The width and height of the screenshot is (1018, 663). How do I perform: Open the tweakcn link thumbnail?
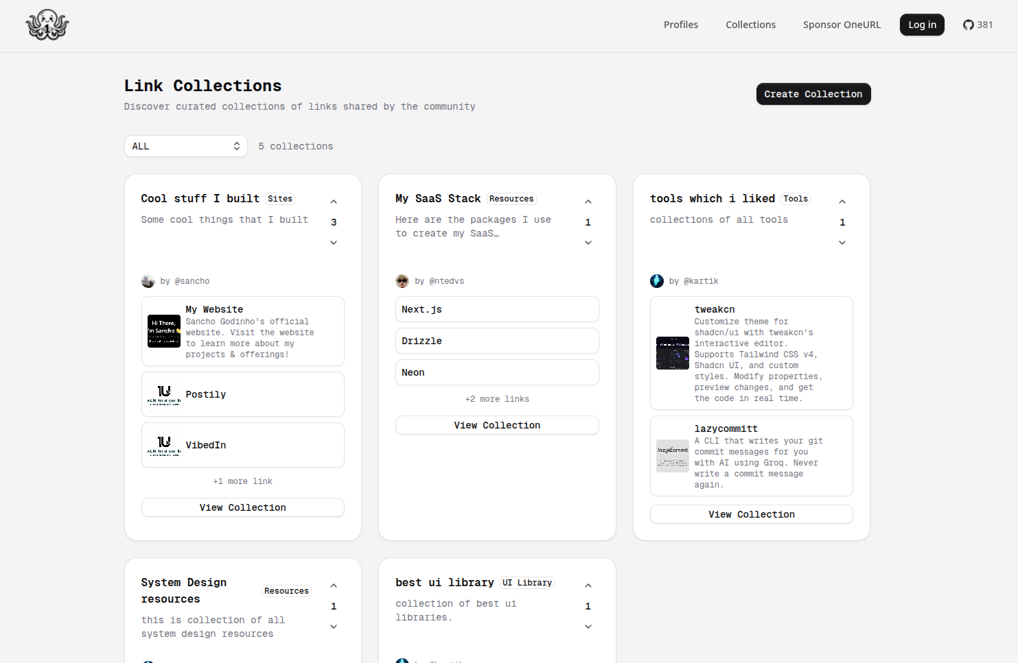click(672, 353)
